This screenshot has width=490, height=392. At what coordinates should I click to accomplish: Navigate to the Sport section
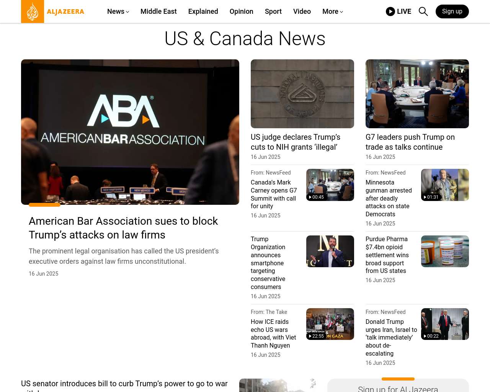click(x=273, y=11)
